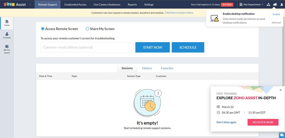Image resolution: width=285 pixels, height=138 pixels.
Task: Open the user profile icon
Action: [x=282, y=4]
